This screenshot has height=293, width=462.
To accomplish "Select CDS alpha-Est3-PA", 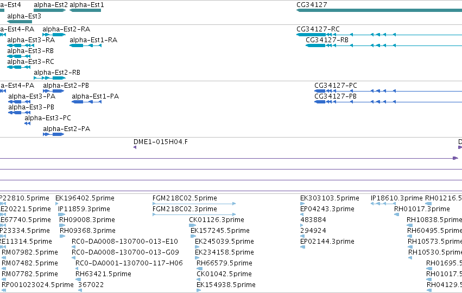I will point(20,102).
